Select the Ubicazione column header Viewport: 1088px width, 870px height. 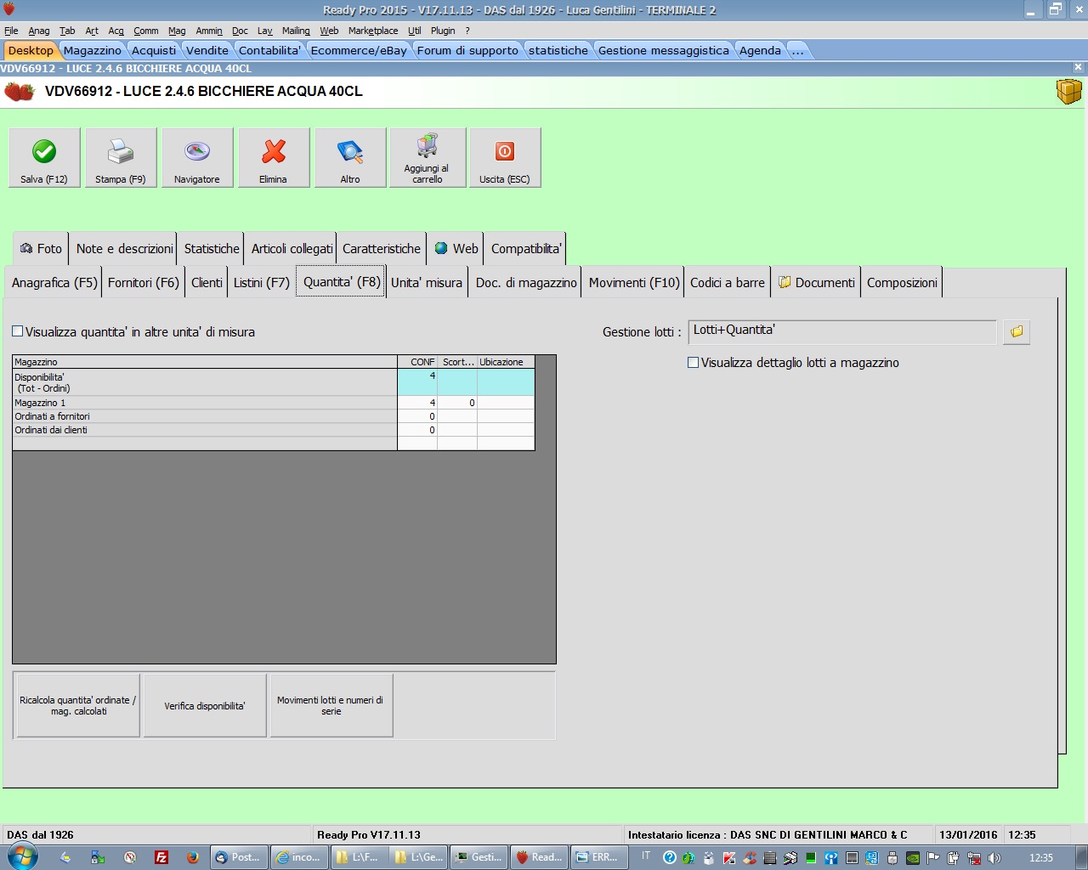506,362
